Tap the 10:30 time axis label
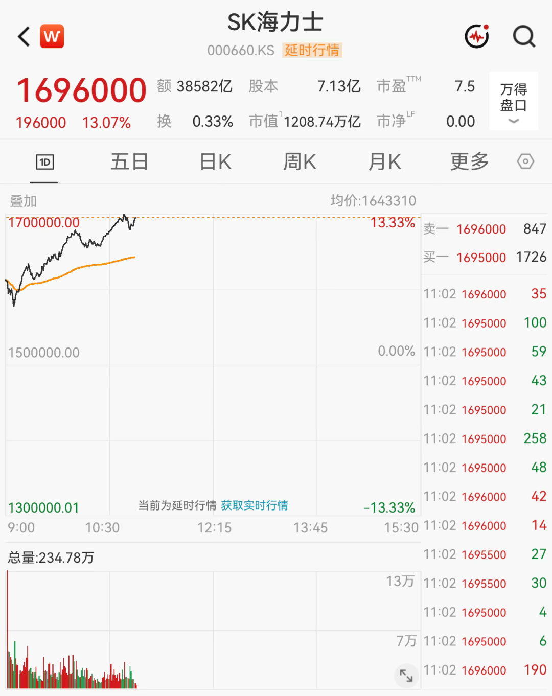Image resolution: width=552 pixels, height=696 pixels. (x=102, y=527)
